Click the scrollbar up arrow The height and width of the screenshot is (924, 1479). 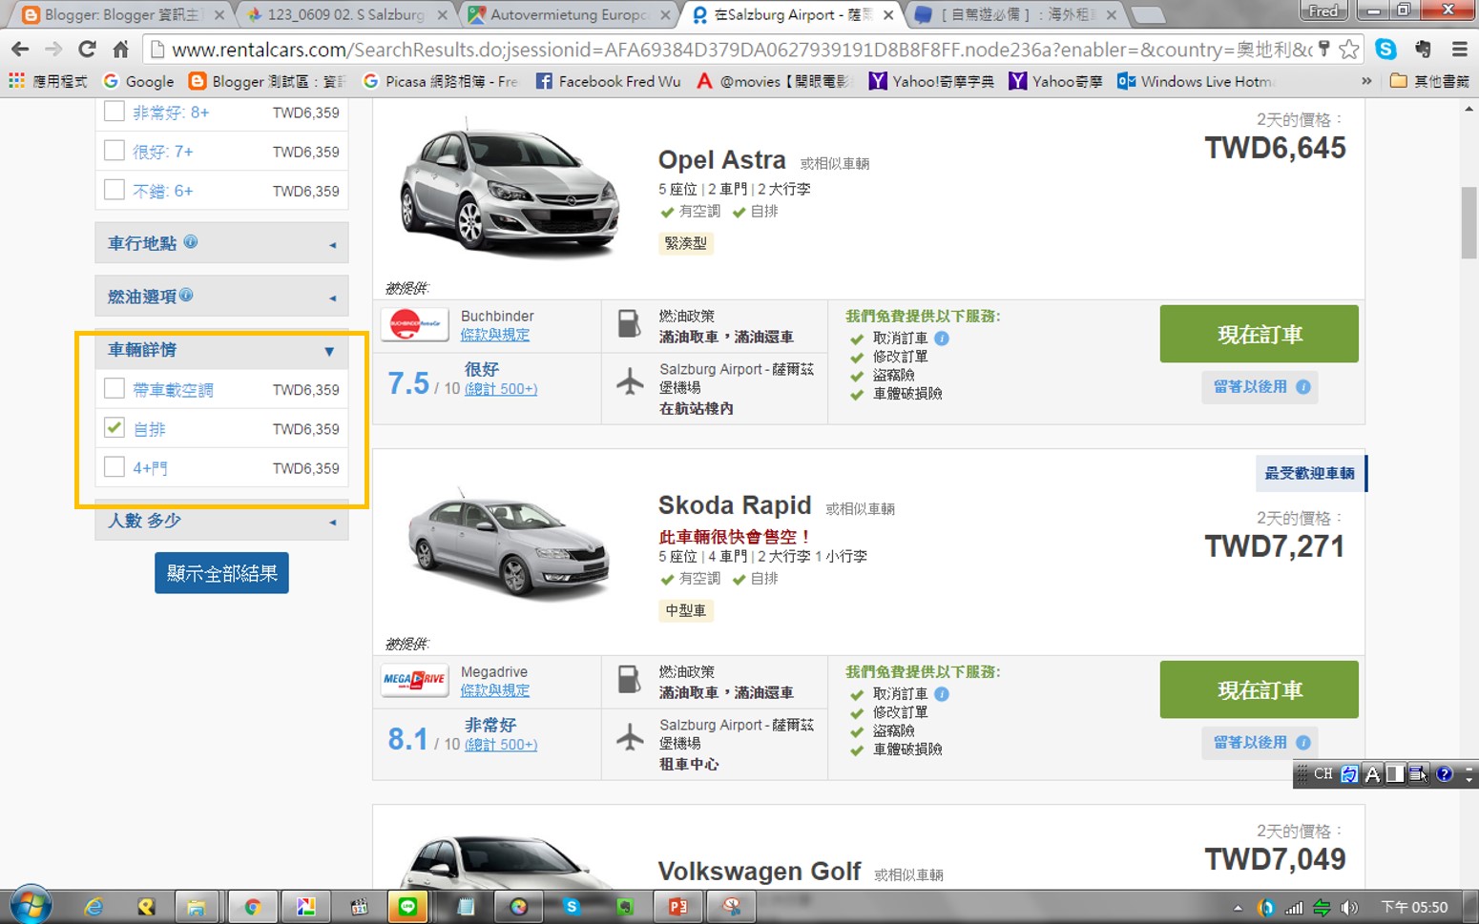point(1469,109)
